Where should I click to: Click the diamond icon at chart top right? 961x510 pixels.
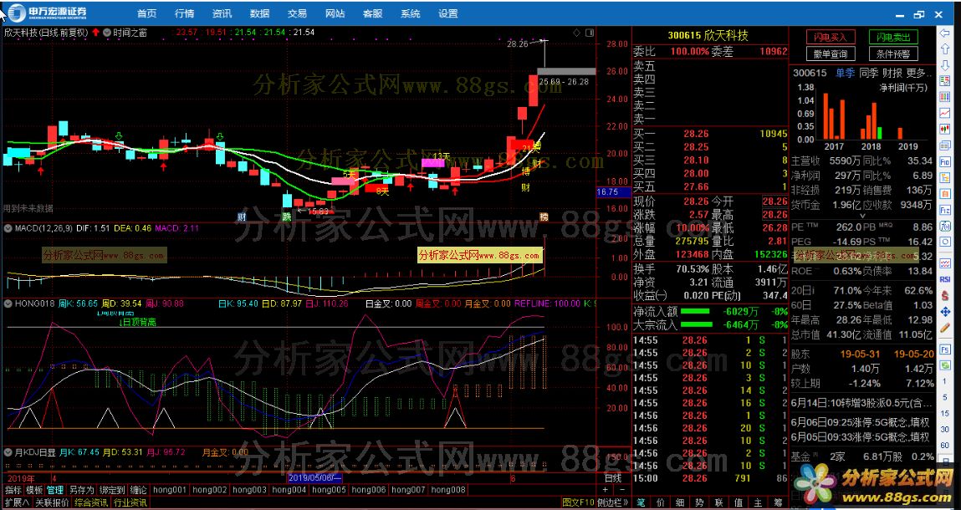pos(577,33)
